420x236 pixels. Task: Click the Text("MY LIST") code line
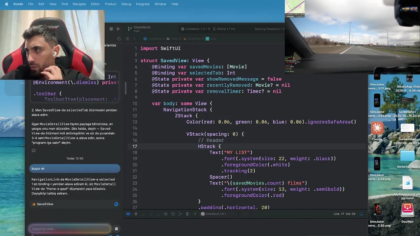click(x=231, y=152)
